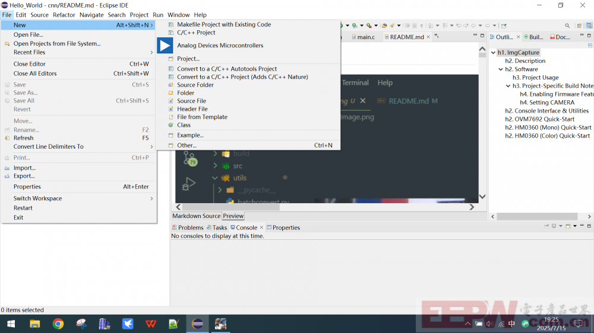594x333 pixels.
Task: Select h2. OVM7692 Quick-Start outline item
Action: click(x=539, y=119)
